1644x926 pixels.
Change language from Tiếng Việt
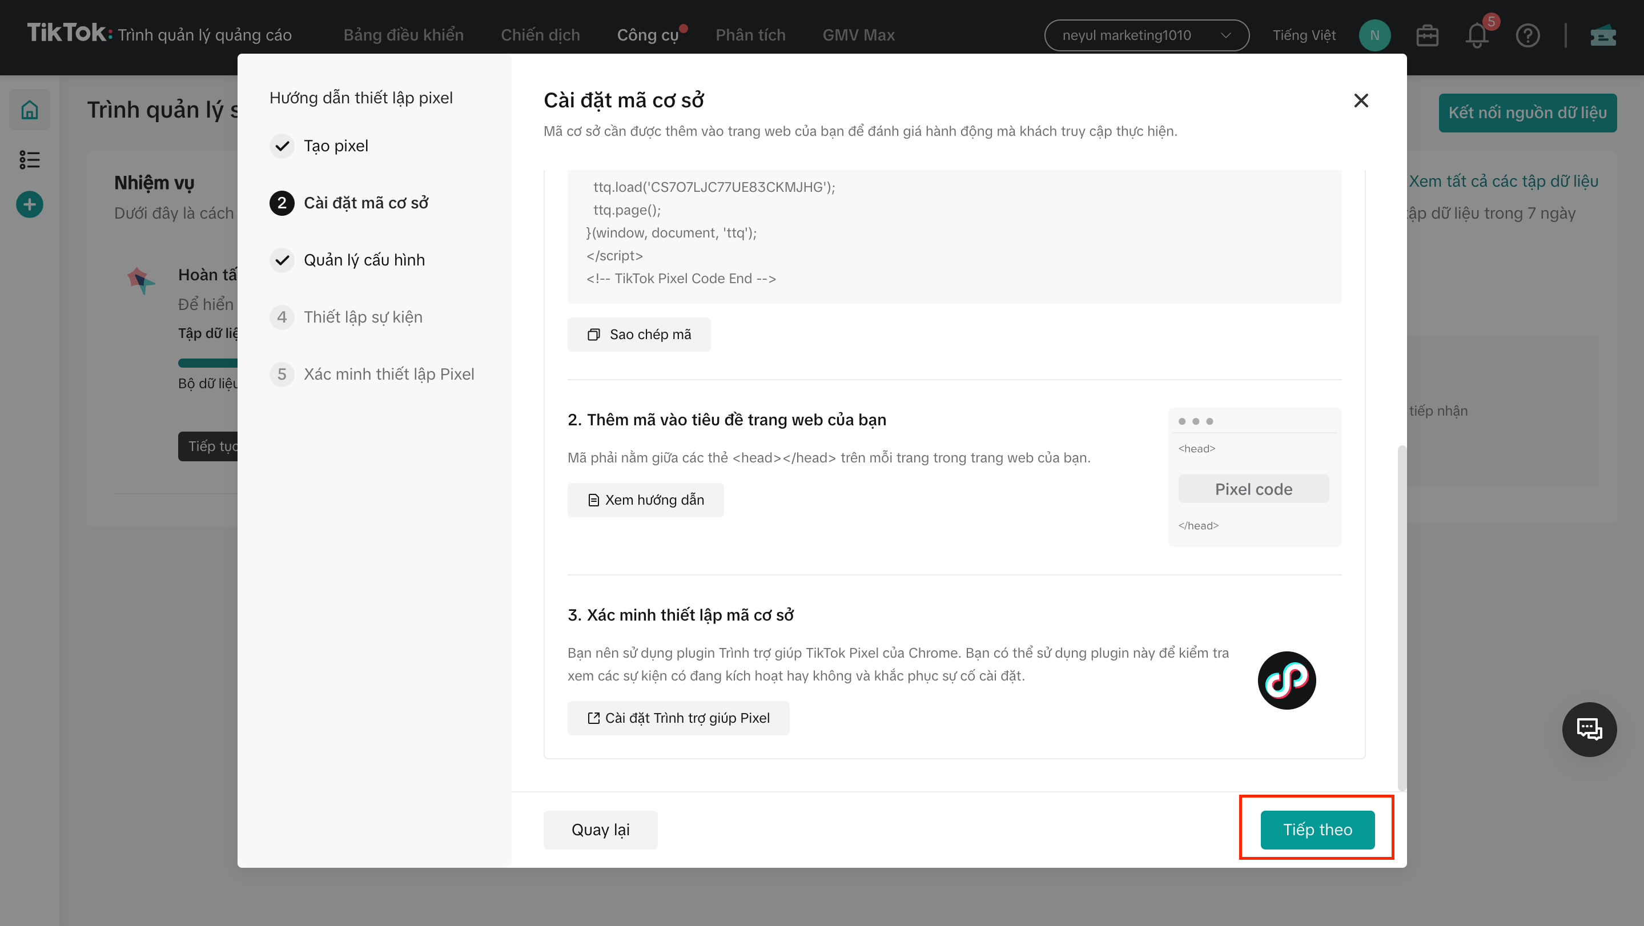[1304, 35]
